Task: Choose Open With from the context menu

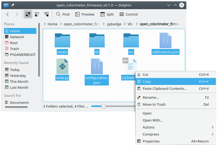Action: (x=176, y=120)
